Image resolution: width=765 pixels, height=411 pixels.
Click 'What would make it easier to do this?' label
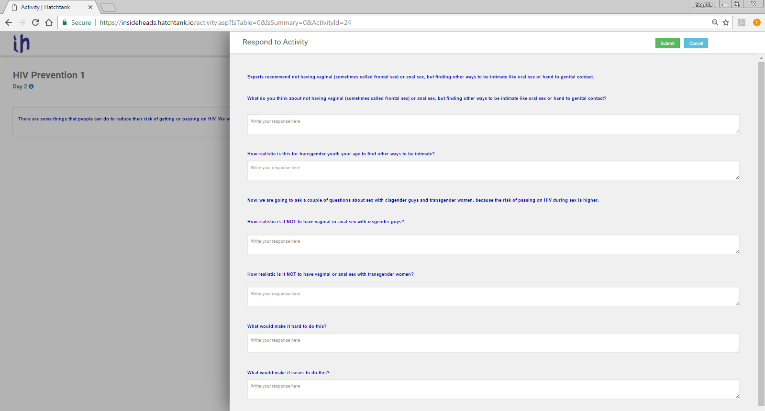tap(288, 373)
